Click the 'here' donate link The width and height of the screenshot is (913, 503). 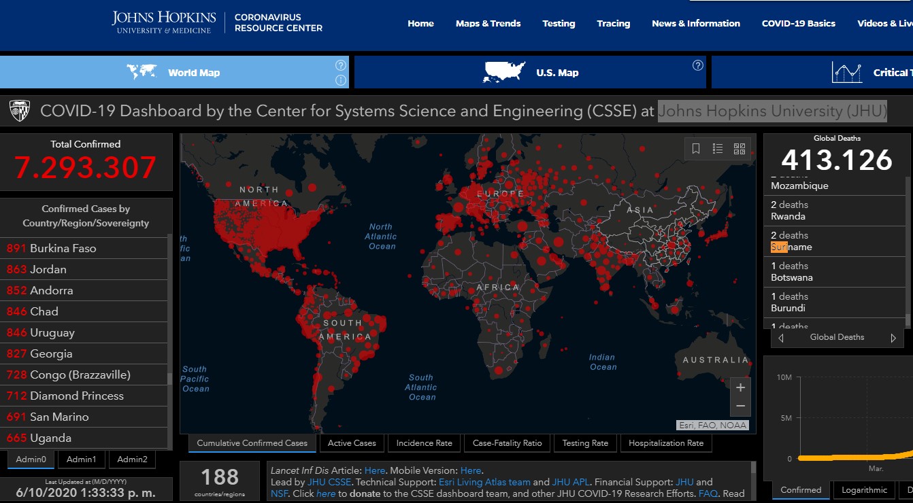[x=326, y=493]
